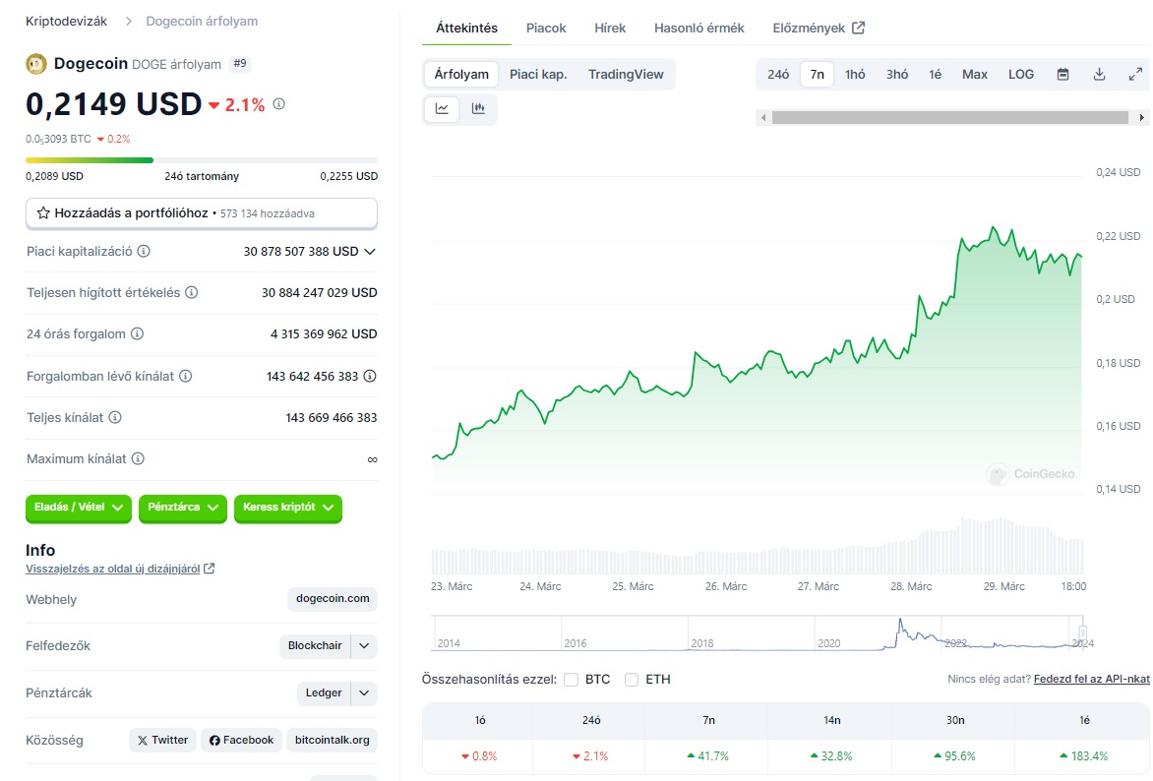1153x781 pixels.
Task: Open Pénztárca dropdown
Action: [182, 508]
